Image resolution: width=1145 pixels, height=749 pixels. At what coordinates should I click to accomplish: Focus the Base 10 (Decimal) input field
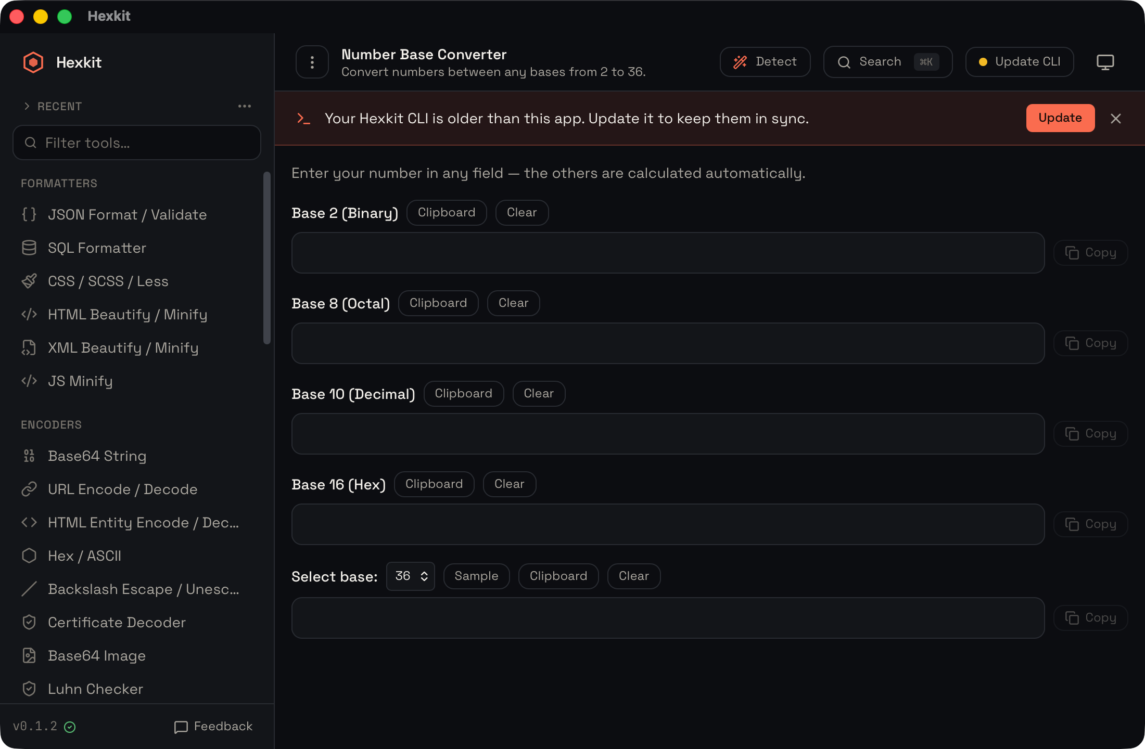668,434
